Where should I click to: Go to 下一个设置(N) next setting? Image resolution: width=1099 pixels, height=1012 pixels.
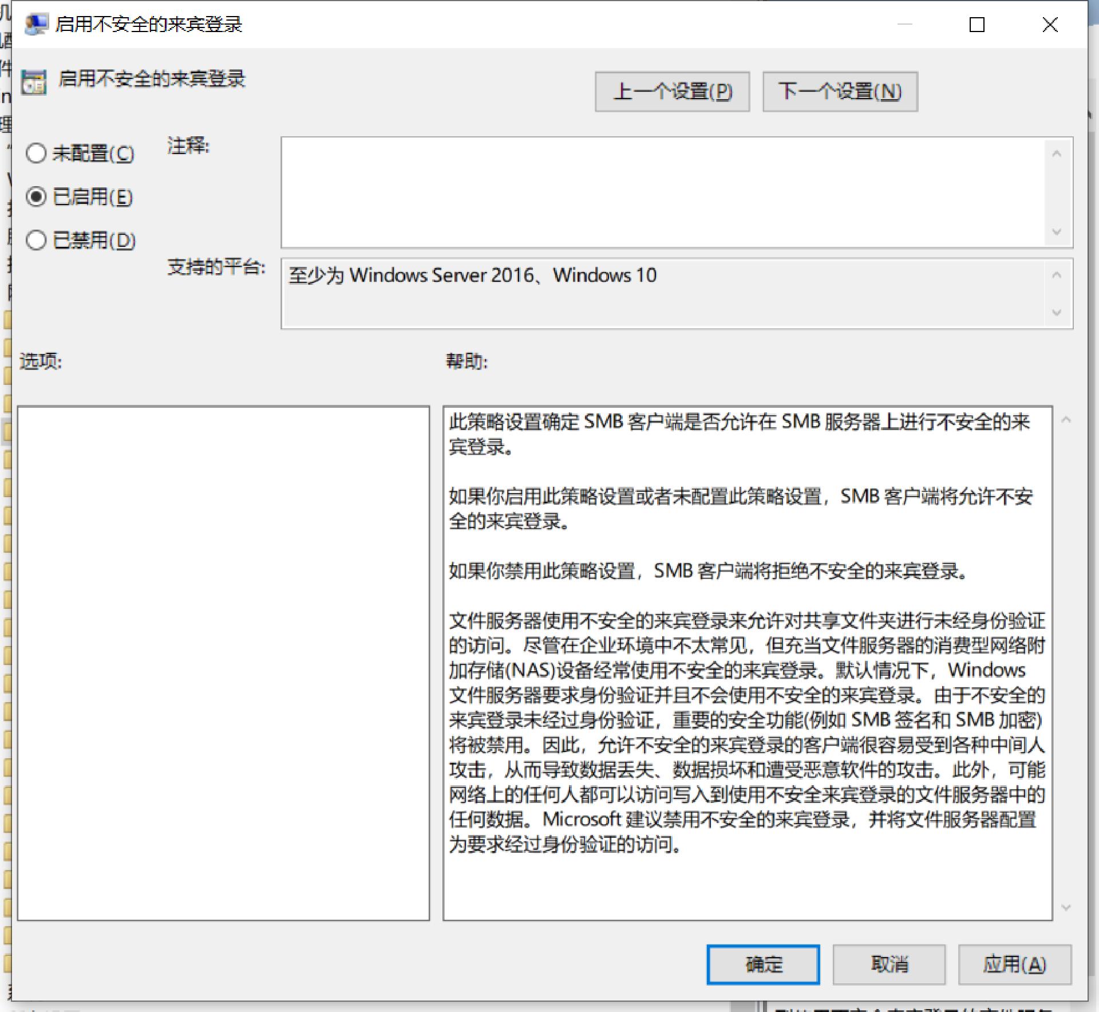pos(840,92)
